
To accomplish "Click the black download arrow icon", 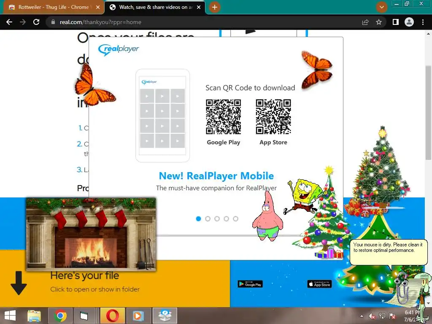I will (x=19, y=283).
